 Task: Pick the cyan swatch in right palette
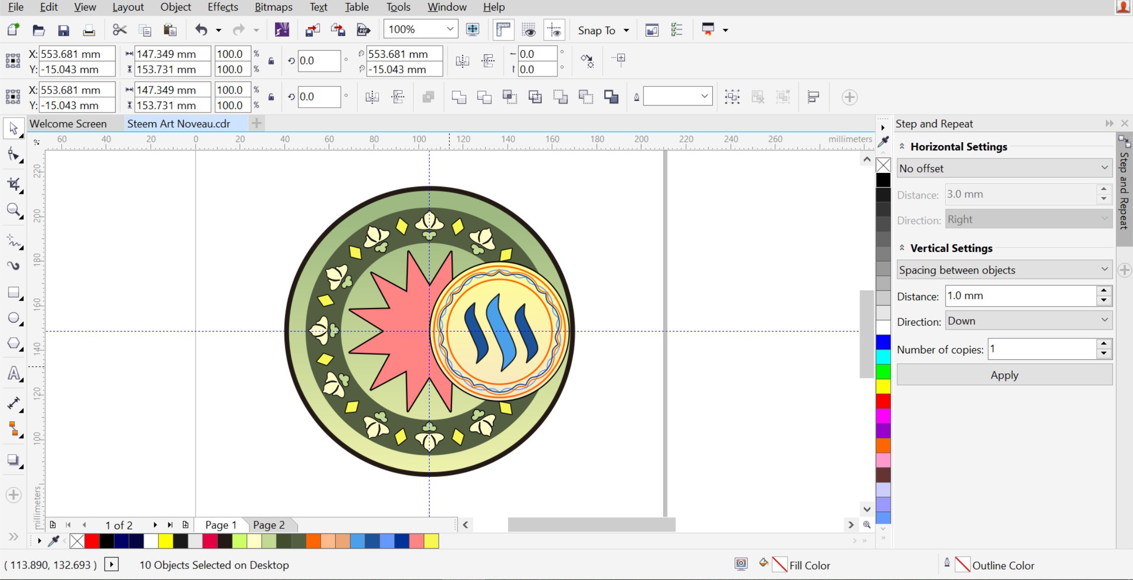883,357
